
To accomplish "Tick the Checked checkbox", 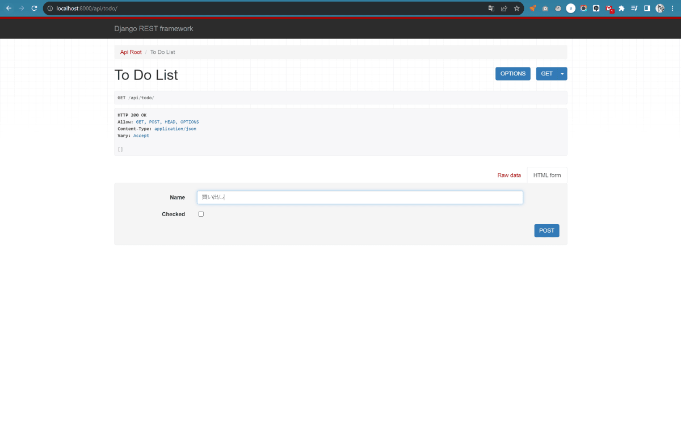I will coord(201,214).
